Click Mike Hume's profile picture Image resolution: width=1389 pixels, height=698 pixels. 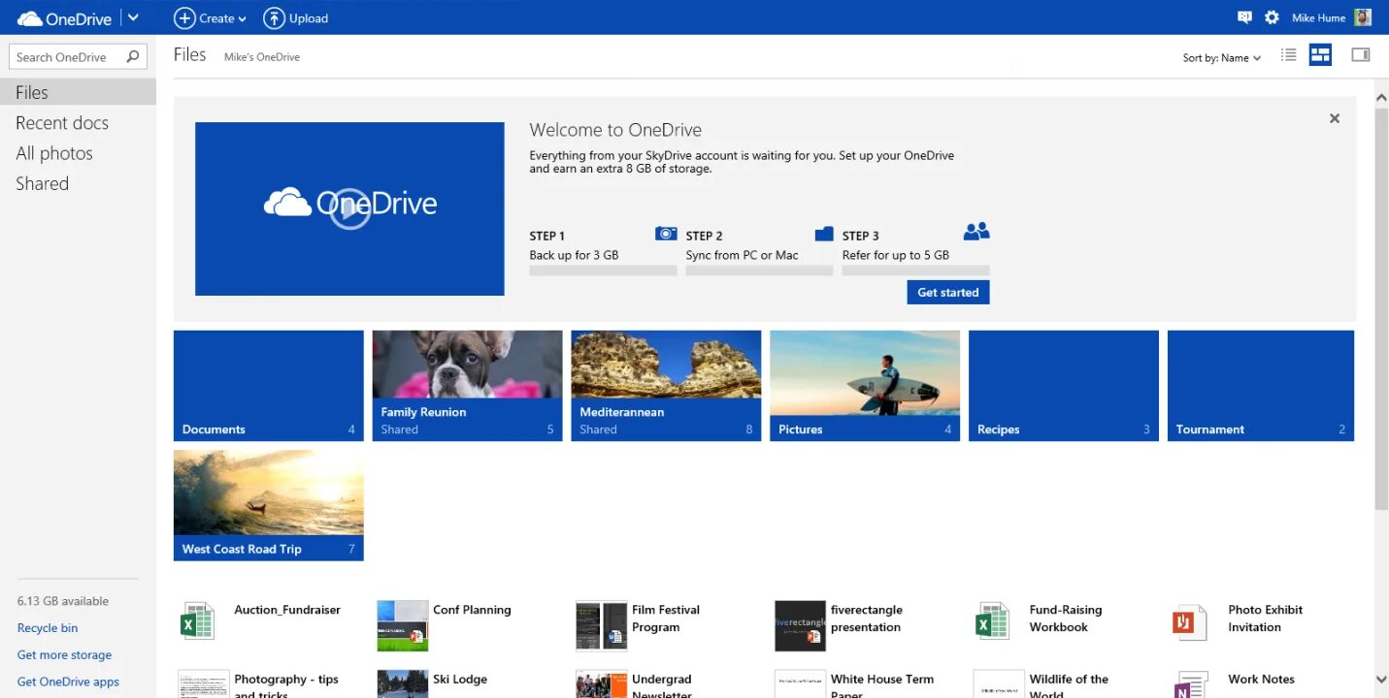coord(1363,17)
